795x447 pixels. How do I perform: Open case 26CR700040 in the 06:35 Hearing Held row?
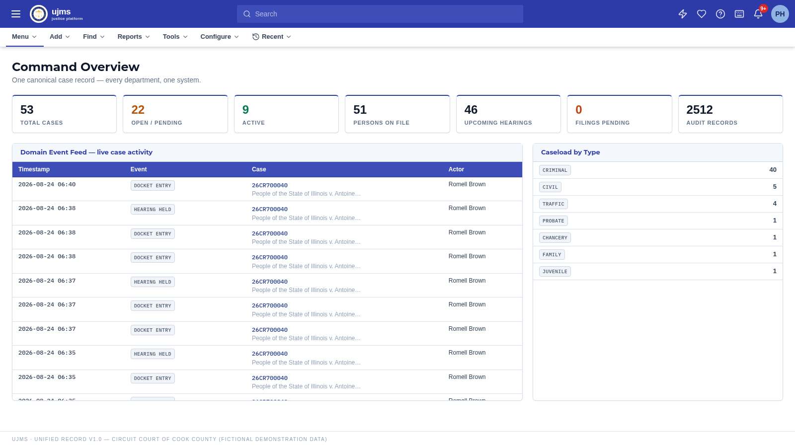270,354
